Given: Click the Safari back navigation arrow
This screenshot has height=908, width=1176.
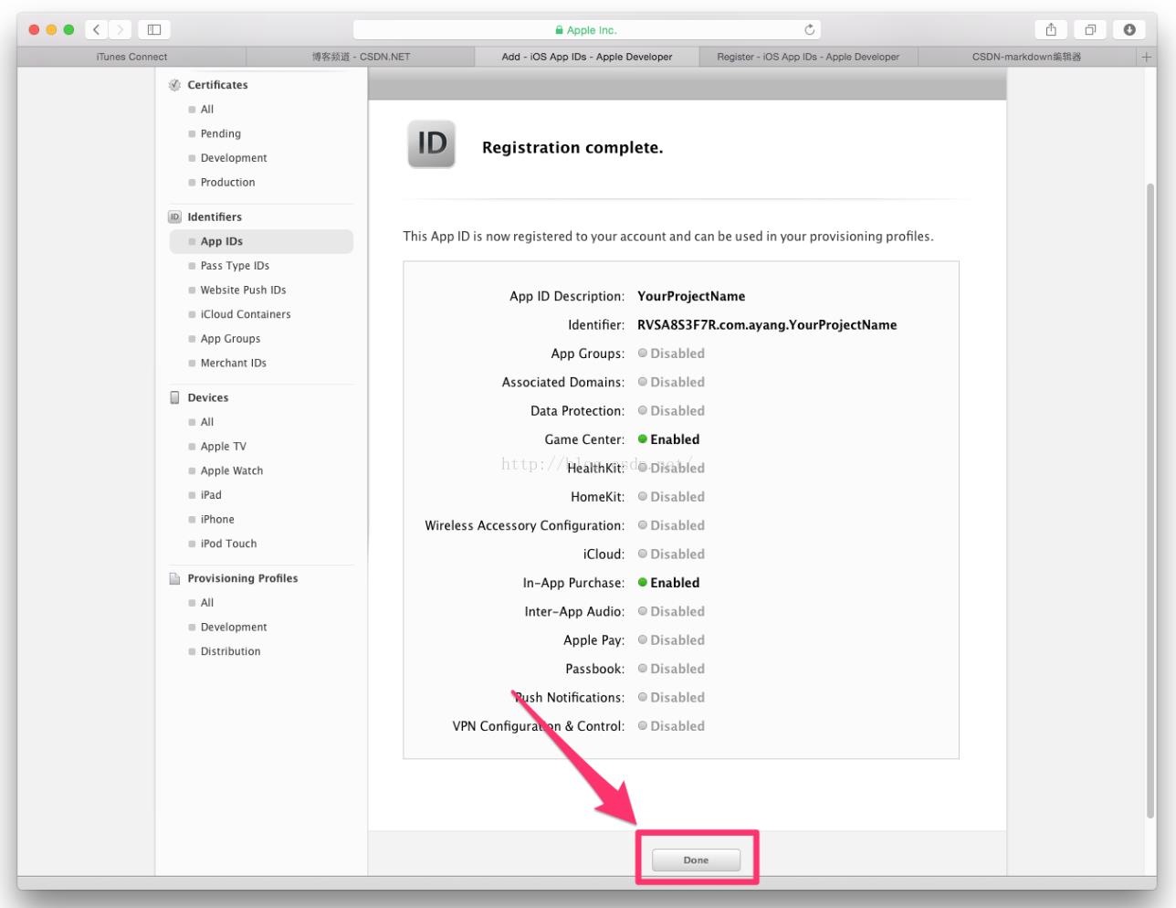Looking at the screenshot, I should coord(97,29).
